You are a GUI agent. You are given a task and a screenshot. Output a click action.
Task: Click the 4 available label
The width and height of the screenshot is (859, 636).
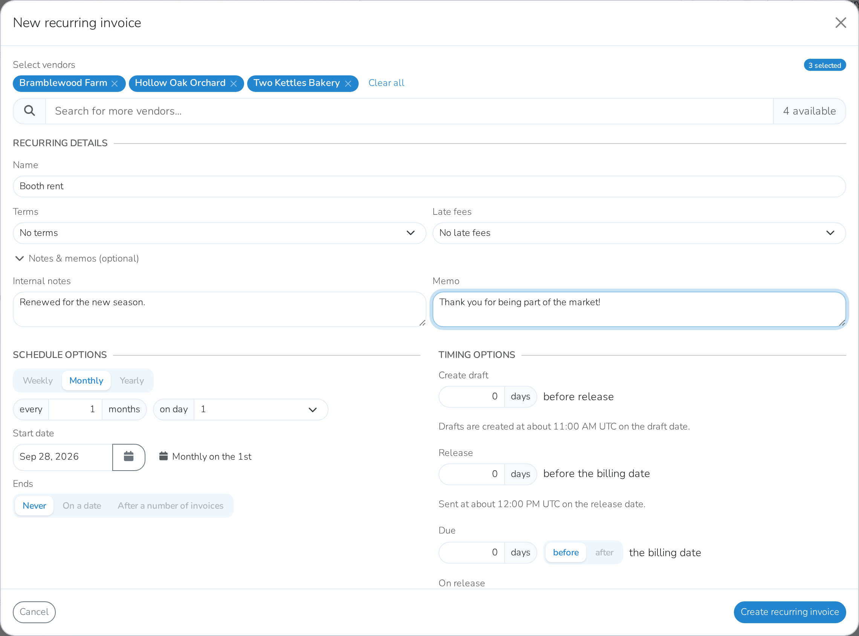click(x=809, y=111)
